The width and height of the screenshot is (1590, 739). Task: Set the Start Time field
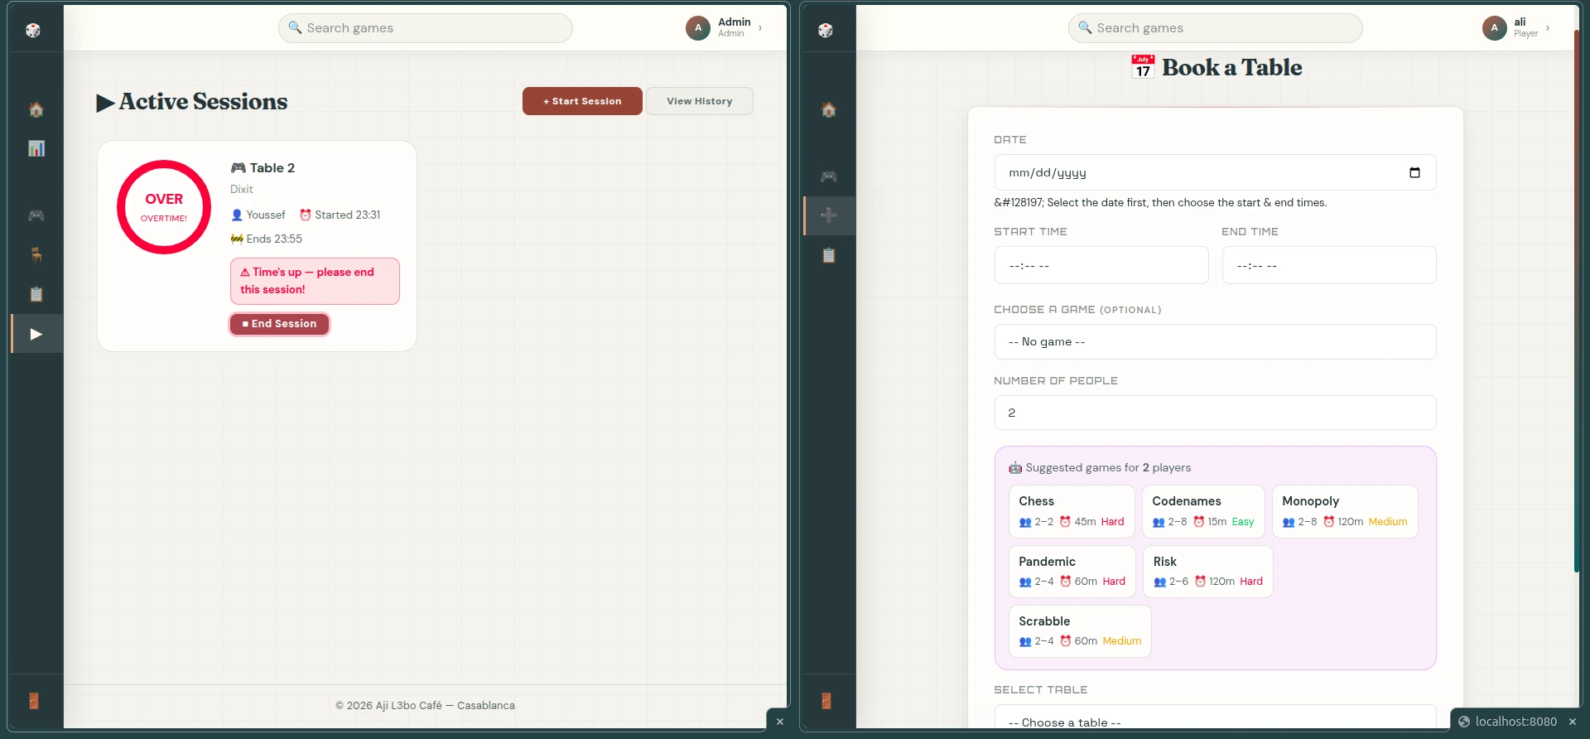pyautogui.click(x=1101, y=265)
